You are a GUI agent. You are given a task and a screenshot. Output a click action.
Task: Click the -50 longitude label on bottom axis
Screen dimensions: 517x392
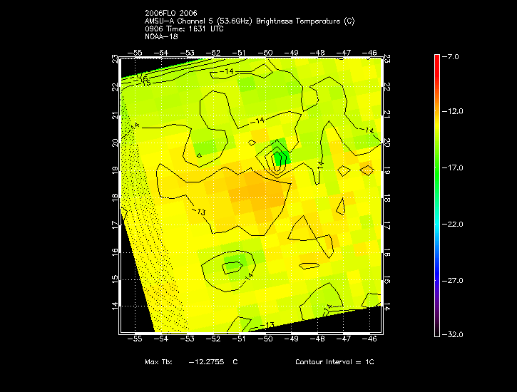click(267, 339)
